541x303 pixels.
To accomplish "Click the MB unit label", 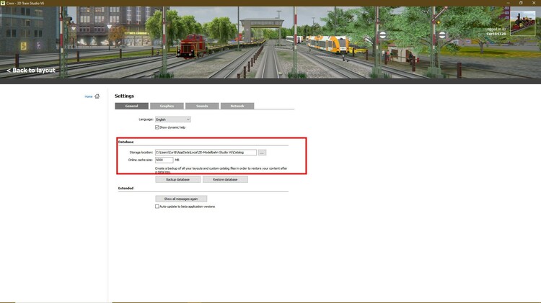I will 177,160.
